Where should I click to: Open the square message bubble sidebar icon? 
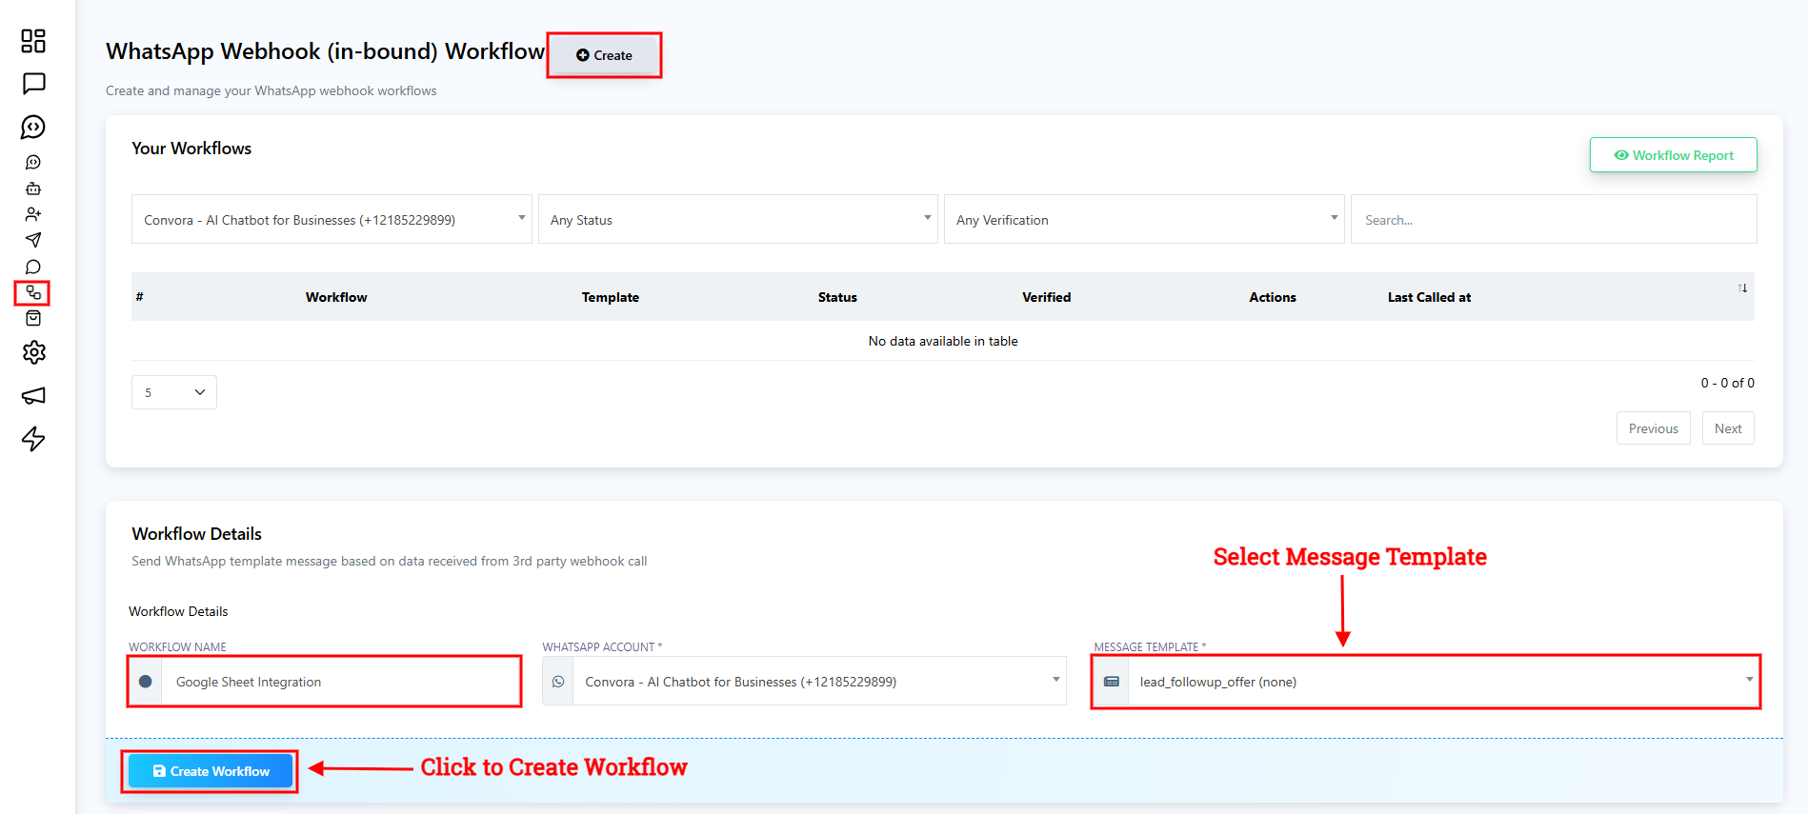tap(33, 84)
